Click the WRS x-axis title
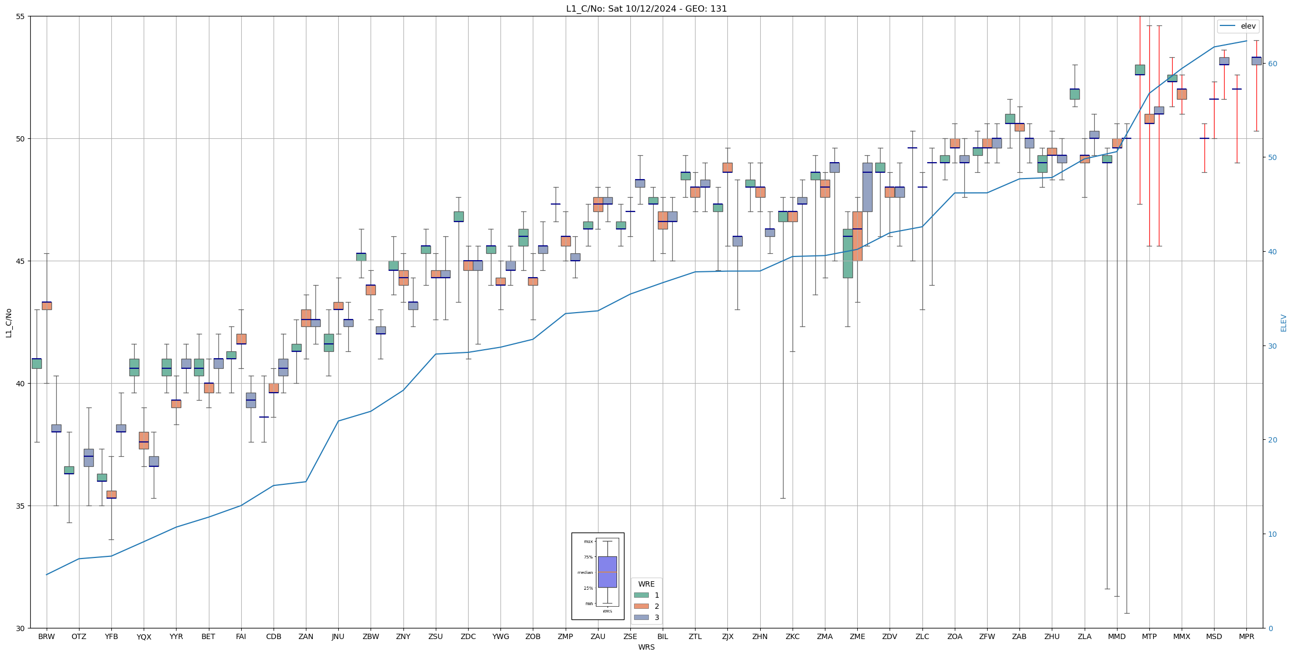Image resolution: width=1293 pixels, height=656 pixels. pyautogui.click(x=646, y=647)
